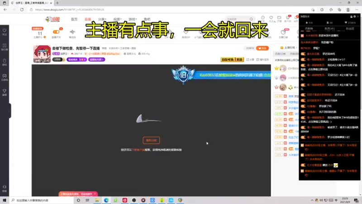Viewport: 362px width, 204px height.
Task: Open the 开播 camera icon
Action: click(x=279, y=19)
